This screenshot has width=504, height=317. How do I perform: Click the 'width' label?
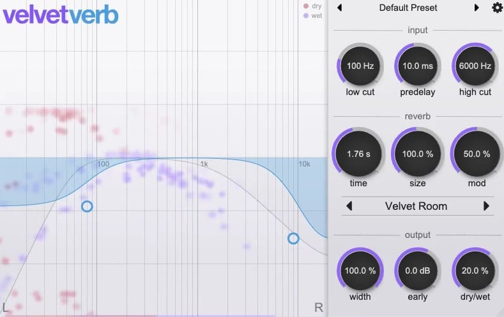coord(360,297)
